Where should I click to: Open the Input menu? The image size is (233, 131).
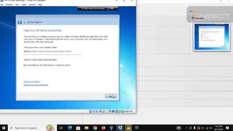click(x=24, y=5)
